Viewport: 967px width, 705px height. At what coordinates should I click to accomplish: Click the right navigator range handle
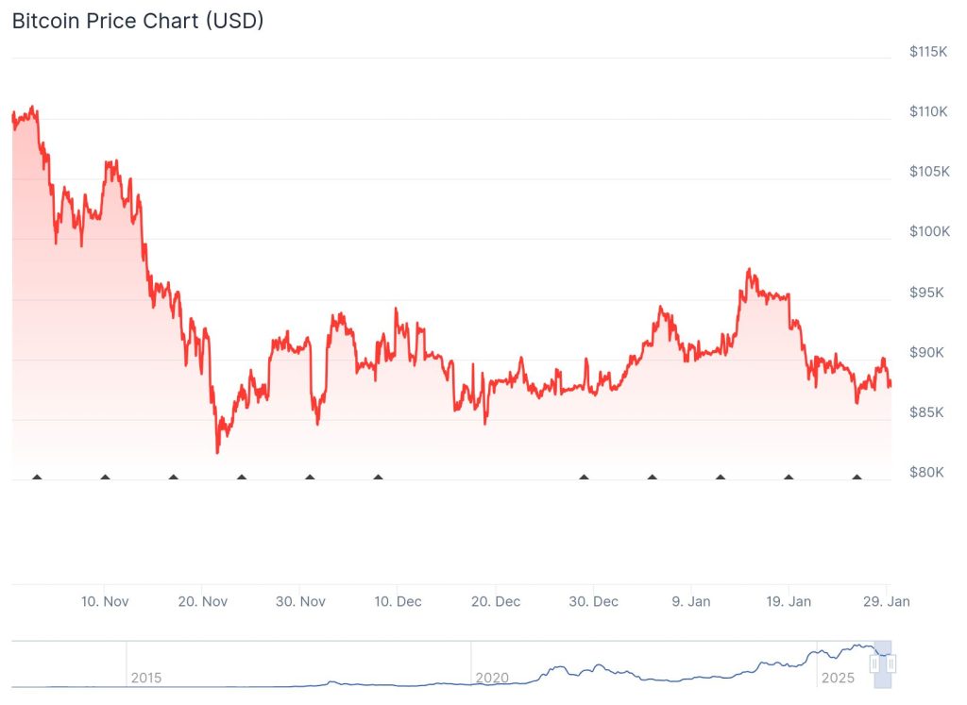[889, 664]
